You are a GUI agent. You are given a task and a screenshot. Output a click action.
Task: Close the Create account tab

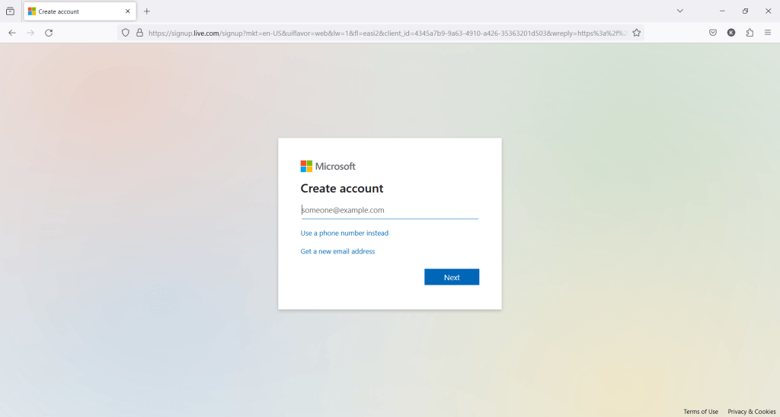(x=128, y=11)
